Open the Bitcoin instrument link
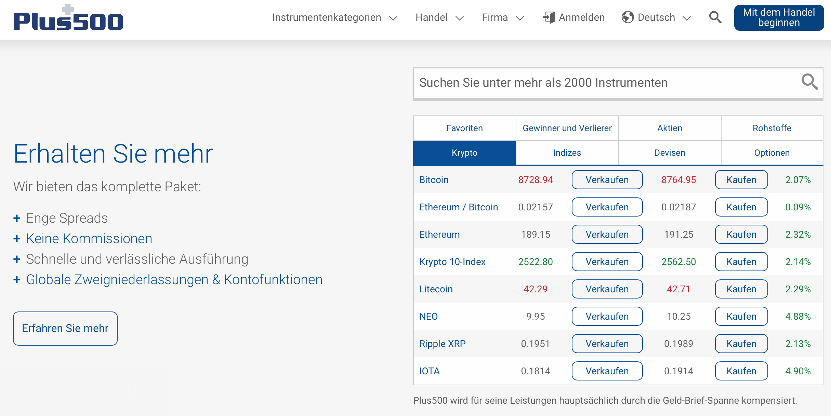The height and width of the screenshot is (416, 831). point(434,180)
